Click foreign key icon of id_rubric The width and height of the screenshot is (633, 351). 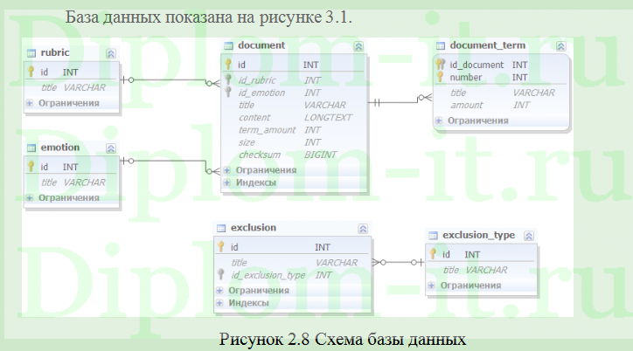[x=228, y=79]
